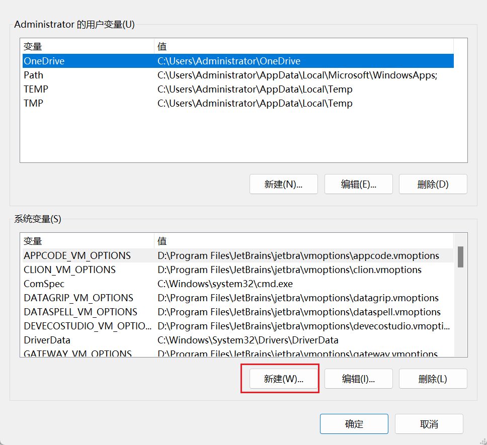Click 编辑(E)... for user variables
The width and height of the screenshot is (487, 445).
(x=358, y=184)
